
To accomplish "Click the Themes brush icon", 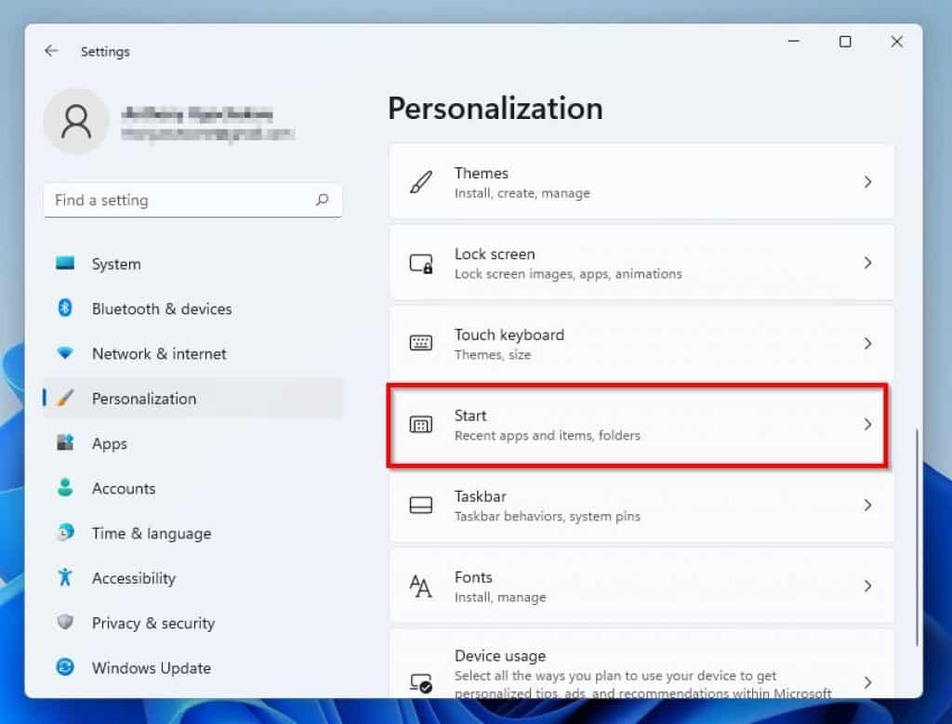I will point(421,182).
